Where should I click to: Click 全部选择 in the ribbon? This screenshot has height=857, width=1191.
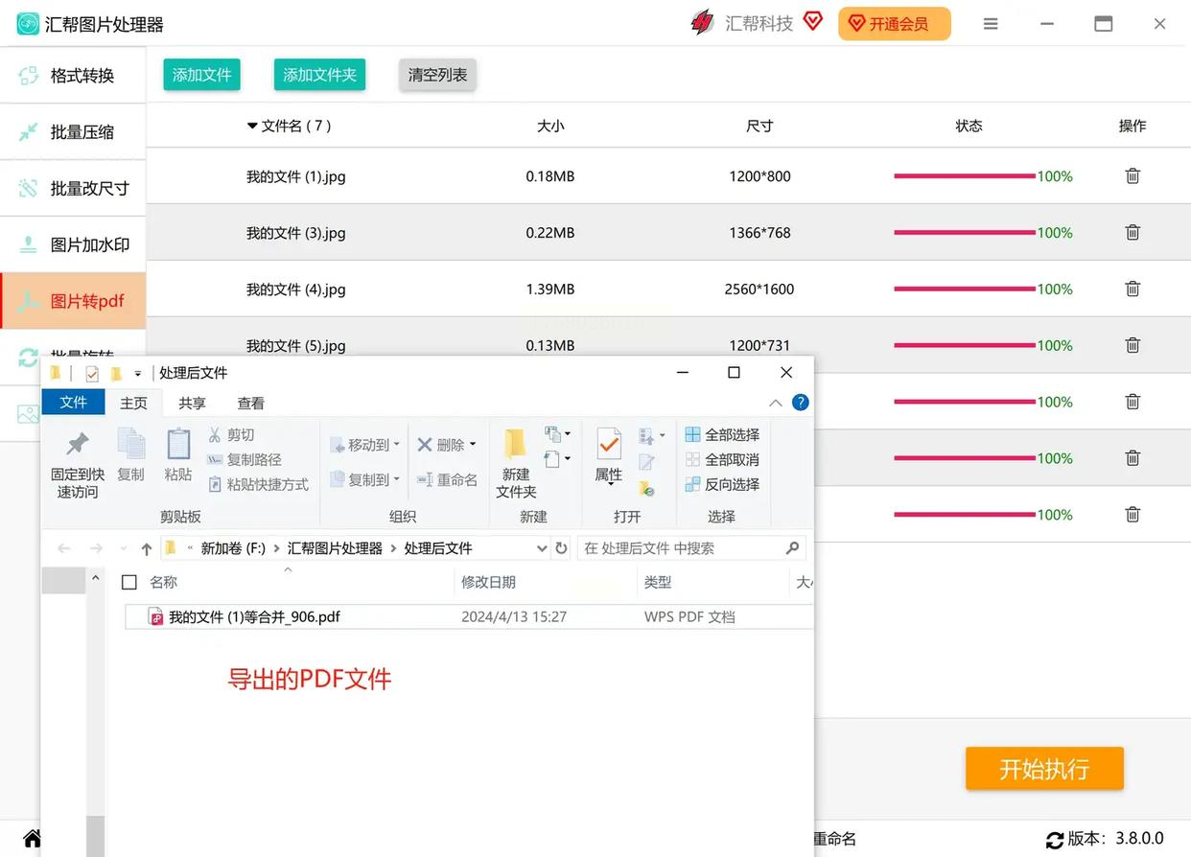722,434
